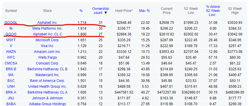The image size is (249, 106).
Task: Click the Symbol column header text
Action: [x=11, y=11]
